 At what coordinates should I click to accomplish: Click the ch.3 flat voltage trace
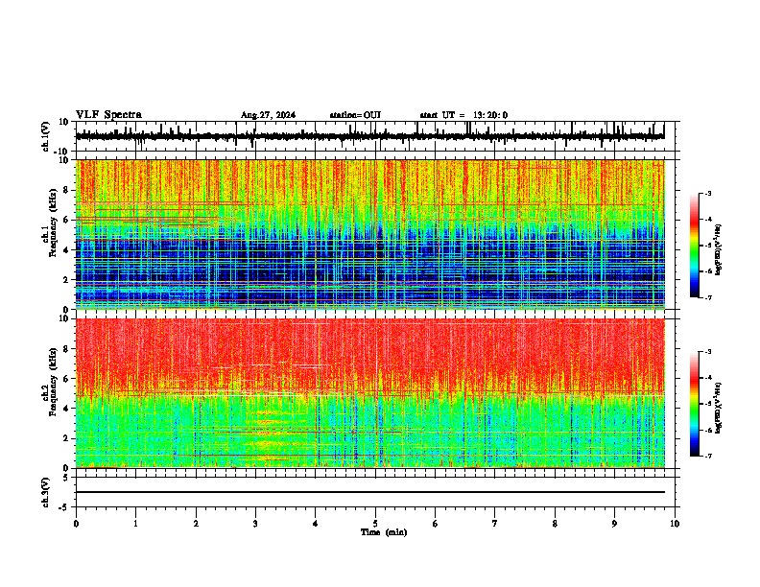point(370,492)
